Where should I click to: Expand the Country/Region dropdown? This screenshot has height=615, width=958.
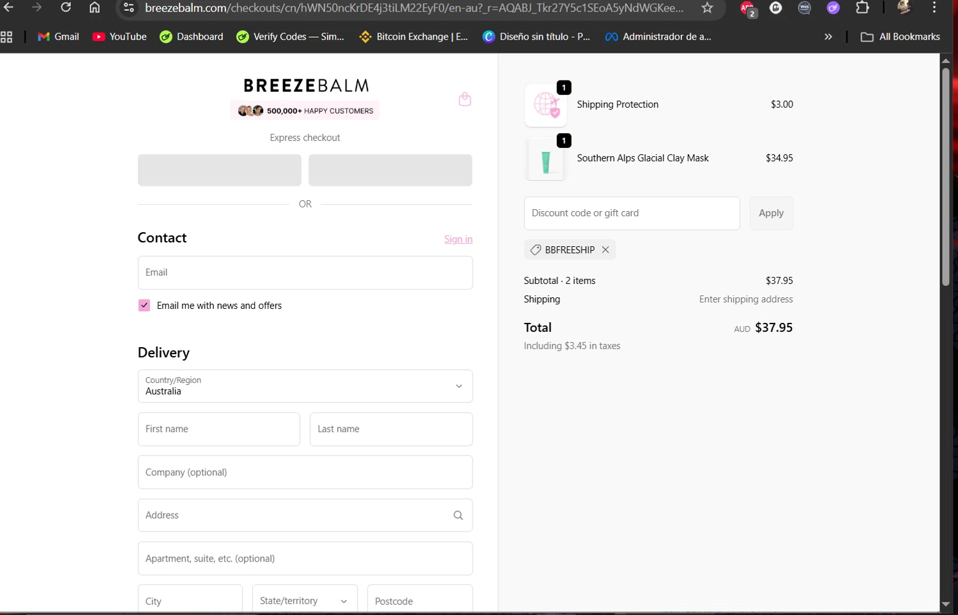coord(305,386)
